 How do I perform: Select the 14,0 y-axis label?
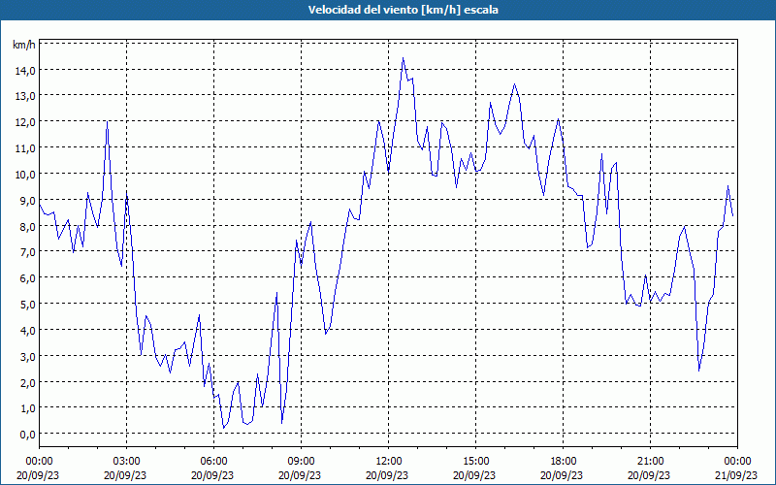[x=25, y=71]
